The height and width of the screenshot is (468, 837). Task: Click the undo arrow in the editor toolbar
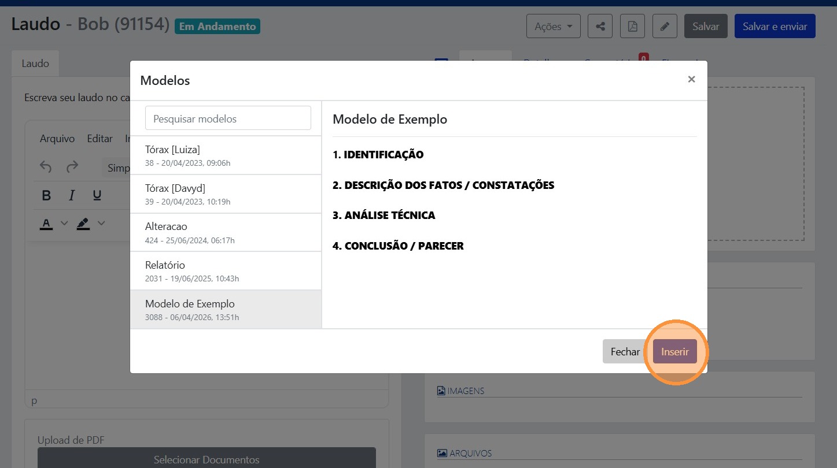(45, 167)
